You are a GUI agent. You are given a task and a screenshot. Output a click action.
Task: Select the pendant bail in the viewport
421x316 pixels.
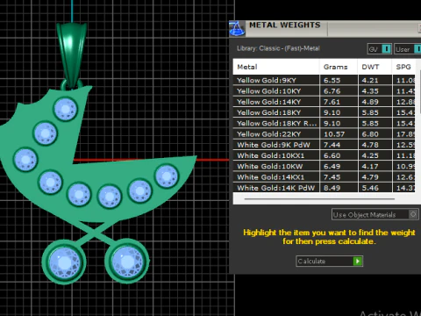pos(72,54)
